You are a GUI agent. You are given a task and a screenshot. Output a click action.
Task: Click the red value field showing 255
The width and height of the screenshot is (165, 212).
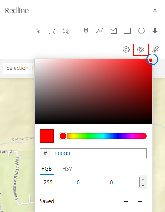coord(57,182)
